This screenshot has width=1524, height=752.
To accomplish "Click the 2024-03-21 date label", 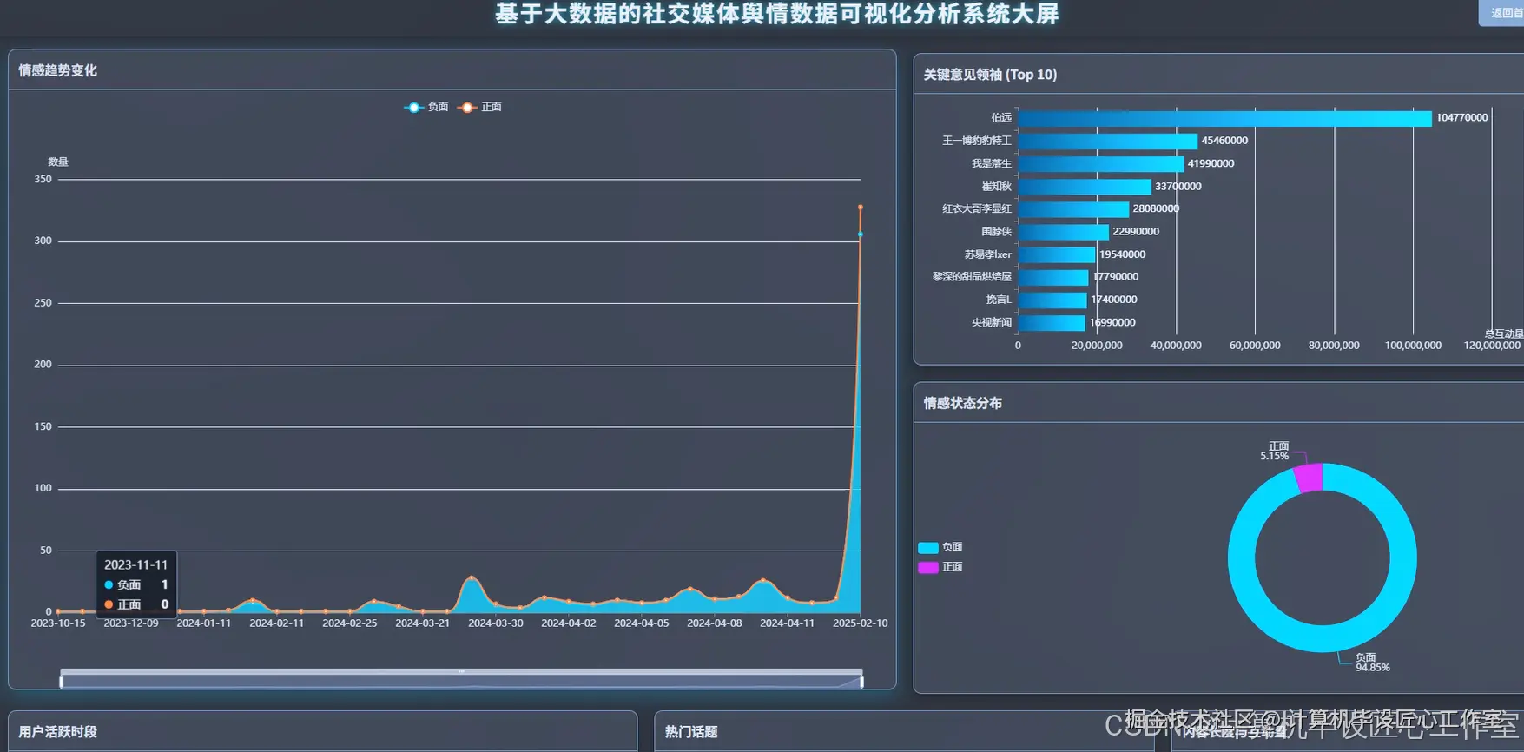I will (x=423, y=623).
